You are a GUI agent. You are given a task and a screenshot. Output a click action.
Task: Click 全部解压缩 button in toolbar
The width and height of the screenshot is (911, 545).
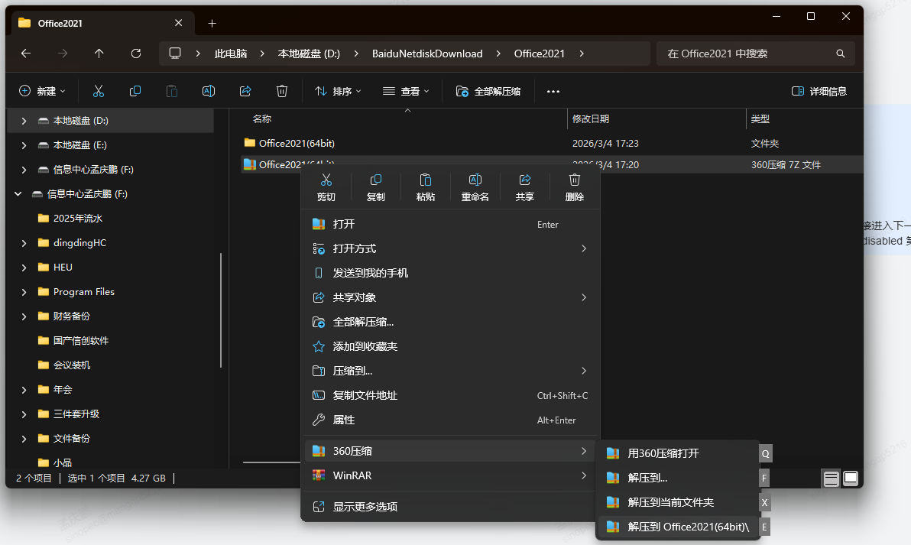pos(488,91)
